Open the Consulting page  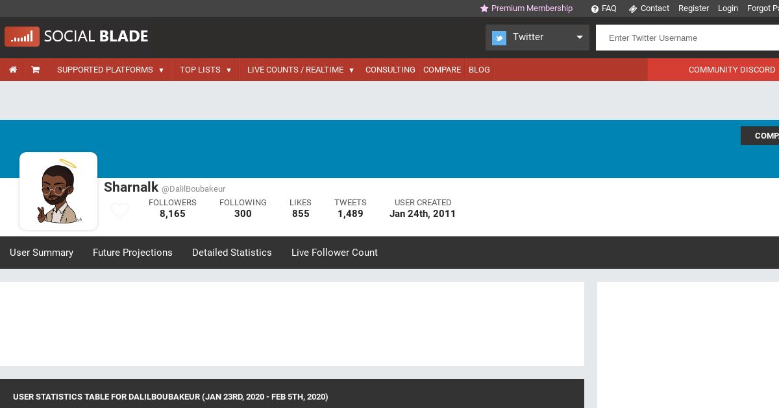(390, 69)
